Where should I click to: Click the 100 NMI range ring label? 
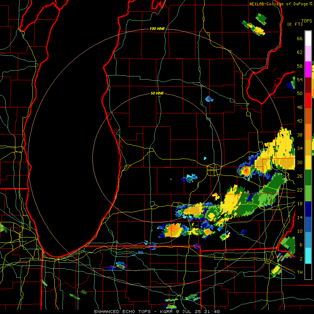157,29
